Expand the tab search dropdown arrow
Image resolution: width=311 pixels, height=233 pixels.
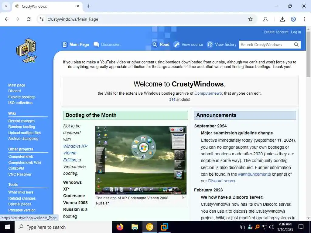pos(6,6)
